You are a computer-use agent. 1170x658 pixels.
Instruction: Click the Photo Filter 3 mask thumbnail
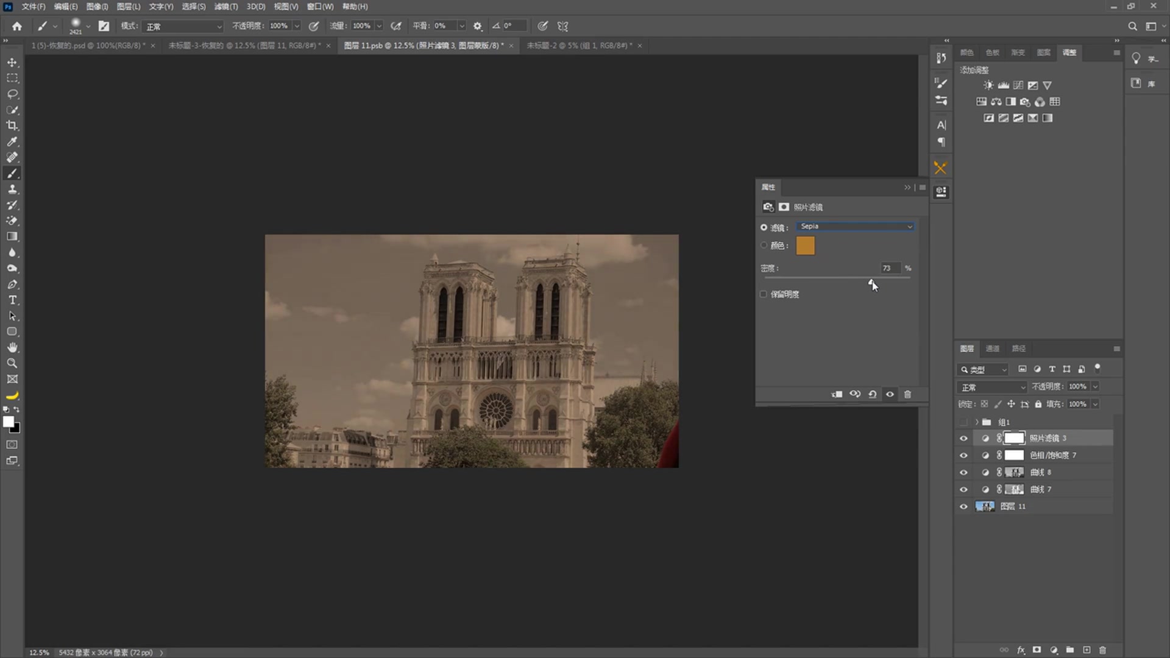pyautogui.click(x=1014, y=438)
